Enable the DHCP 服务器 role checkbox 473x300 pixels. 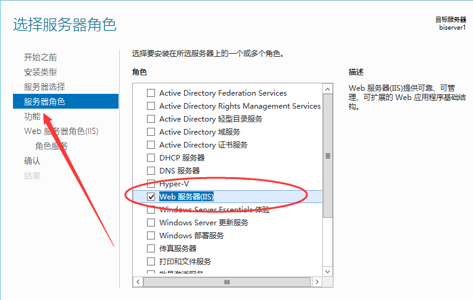[x=151, y=157]
